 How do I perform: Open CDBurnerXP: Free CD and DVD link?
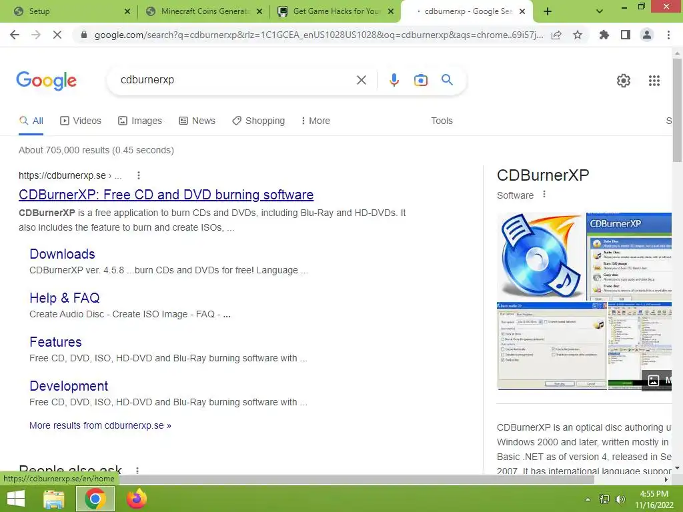click(166, 195)
